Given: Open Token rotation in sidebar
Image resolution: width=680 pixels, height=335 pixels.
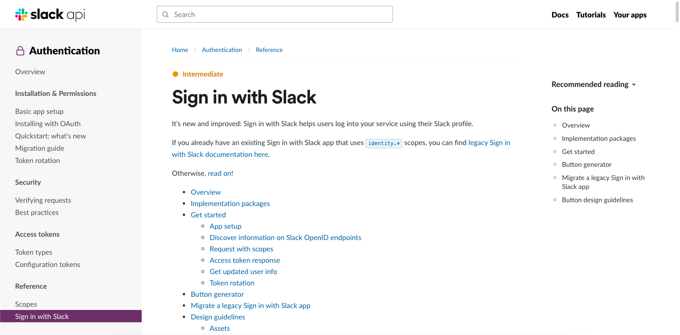Looking at the screenshot, I should 37,161.
